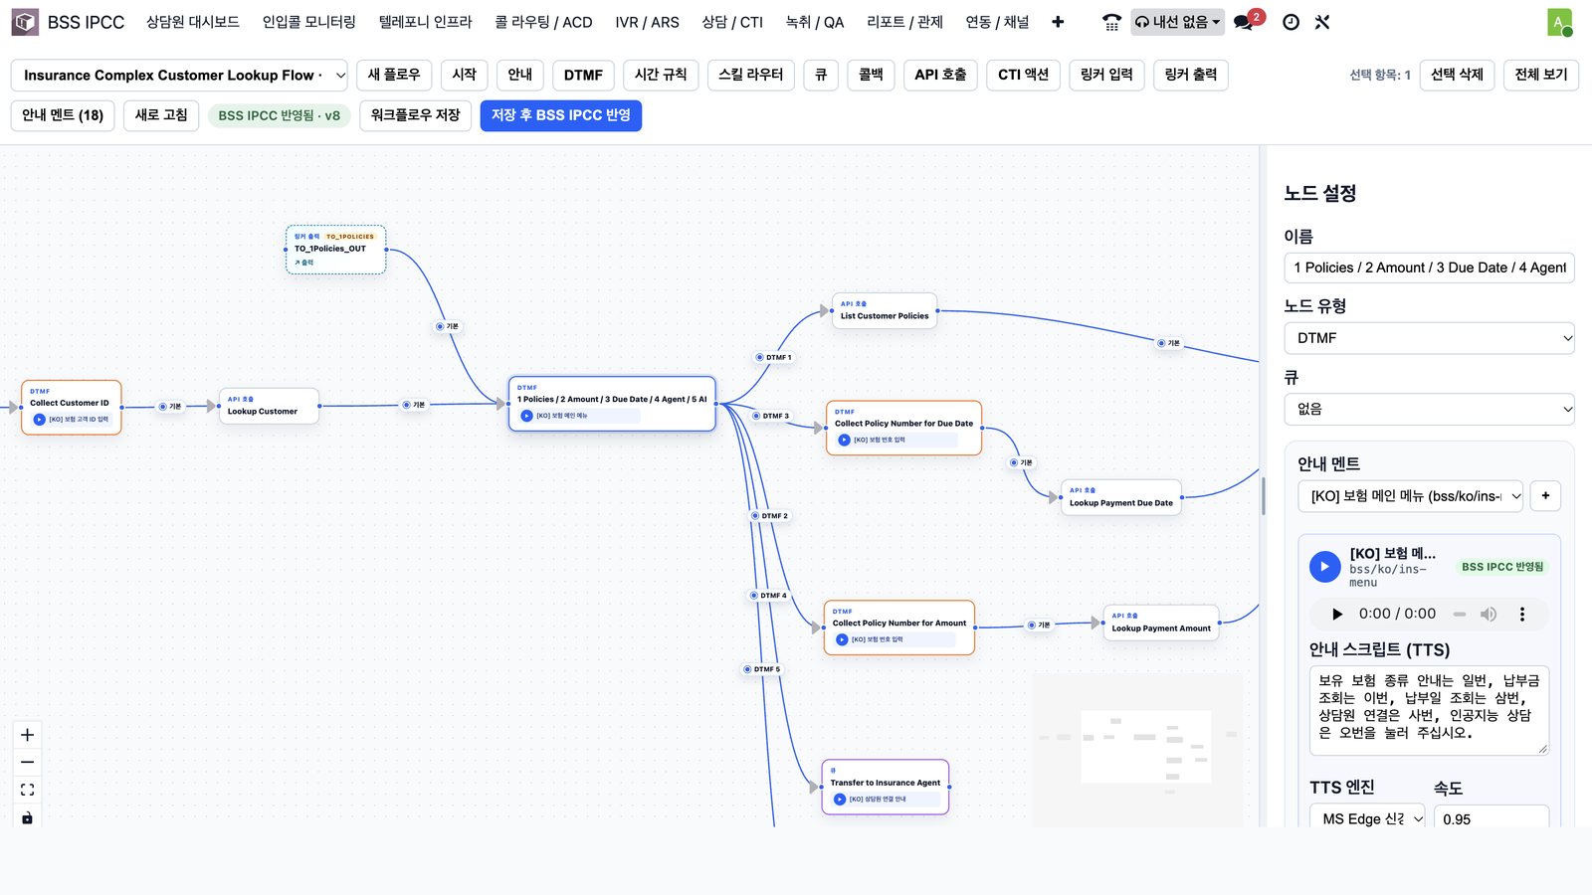Play prompt icon in Collect Customer ID node
This screenshot has height=895, width=1592.
point(40,420)
